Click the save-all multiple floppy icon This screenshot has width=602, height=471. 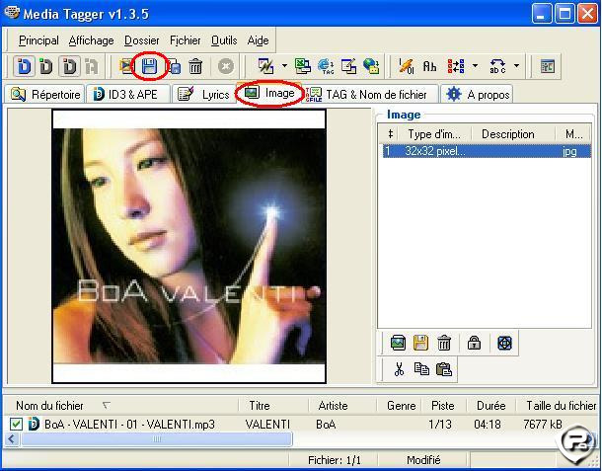174,66
